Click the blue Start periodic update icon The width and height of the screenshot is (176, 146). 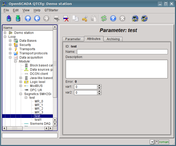point(113,18)
